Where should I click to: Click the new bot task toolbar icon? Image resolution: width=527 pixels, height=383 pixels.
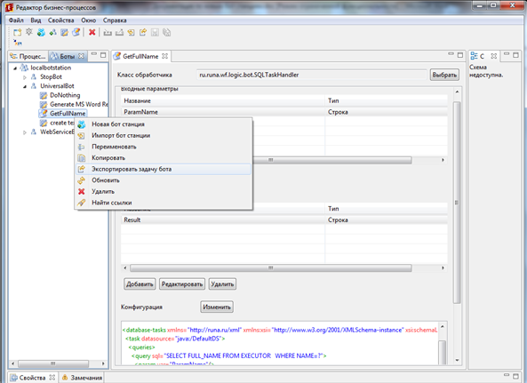pos(65,32)
